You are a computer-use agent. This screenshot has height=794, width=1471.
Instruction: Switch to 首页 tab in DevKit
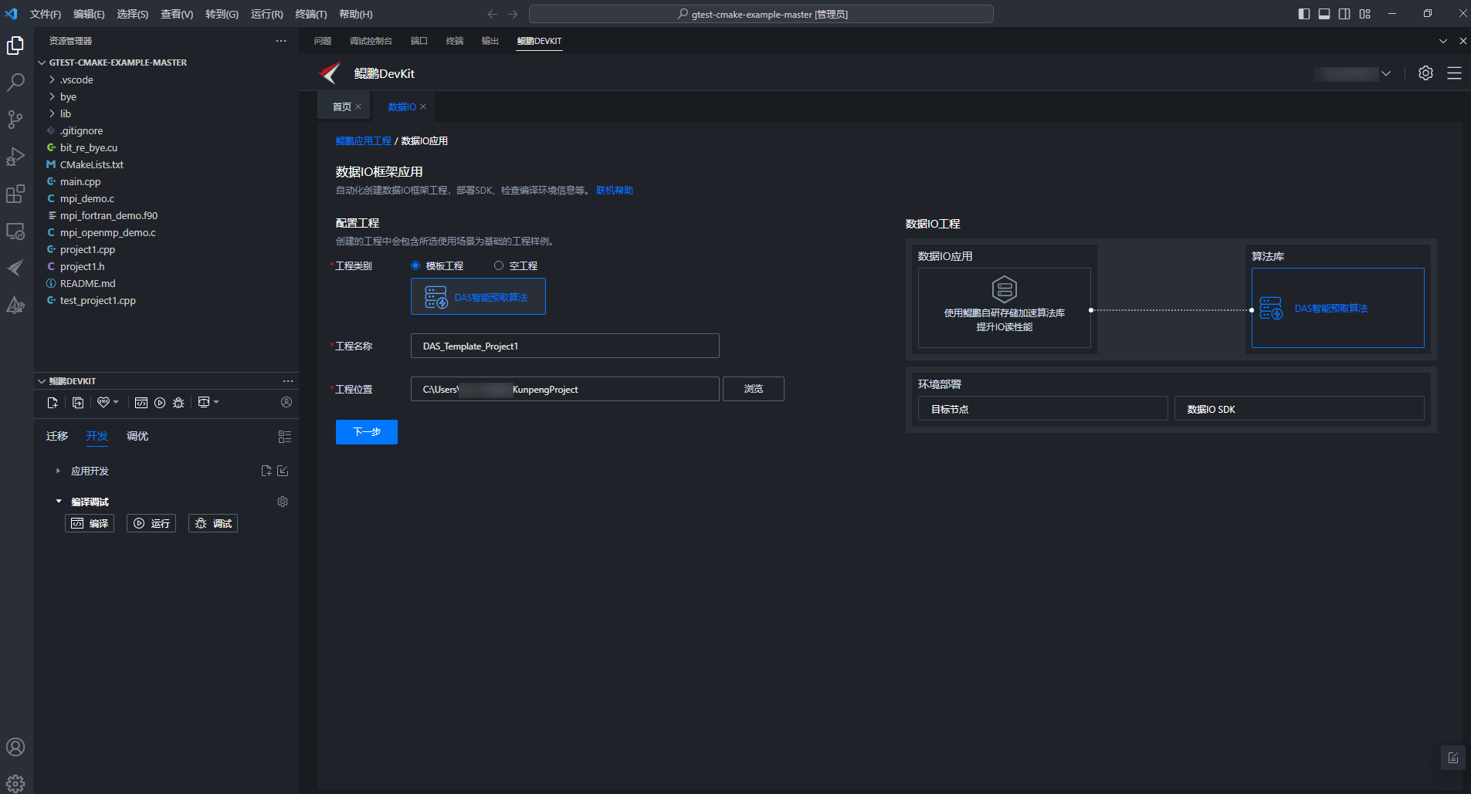pyautogui.click(x=341, y=106)
